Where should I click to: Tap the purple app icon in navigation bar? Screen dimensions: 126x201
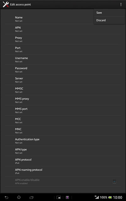tap(67, 198)
